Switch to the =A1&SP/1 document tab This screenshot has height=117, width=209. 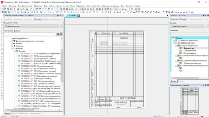(x=72, y=16)
